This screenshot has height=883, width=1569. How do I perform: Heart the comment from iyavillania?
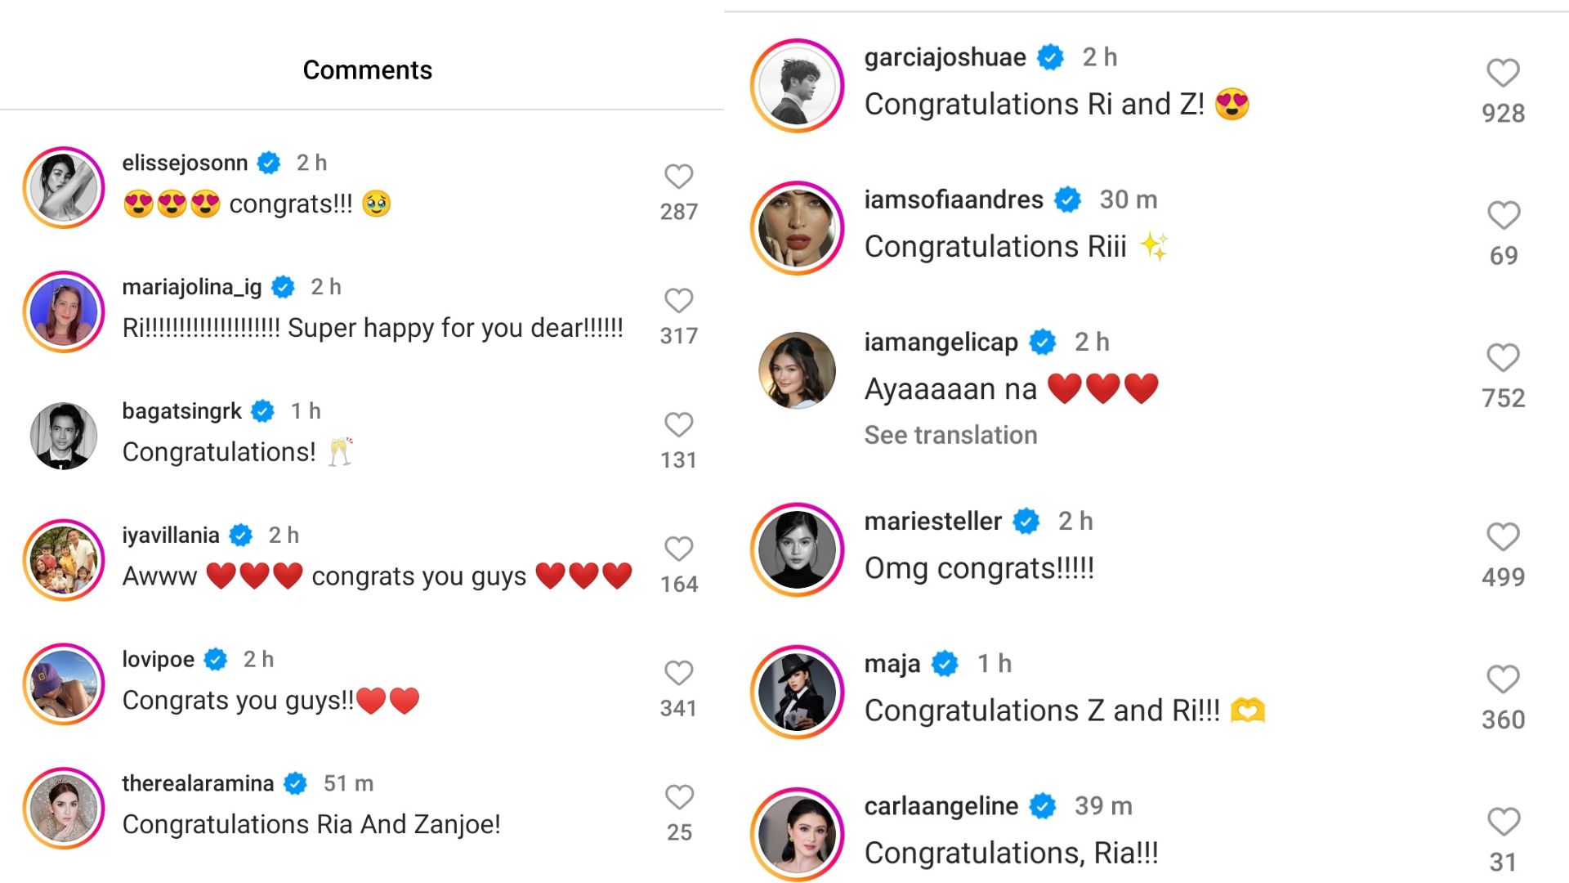click(x=678, y=549)
